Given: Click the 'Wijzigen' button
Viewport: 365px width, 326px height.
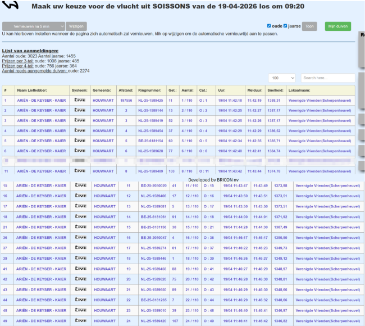Looking at the screenshot, I should click(76, 26).
